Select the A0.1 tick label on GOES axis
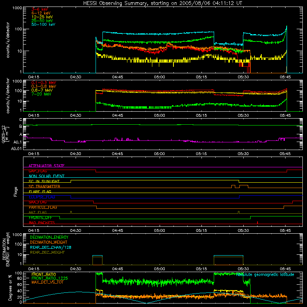This screenshot has width=307, height=307. [18, 142]
